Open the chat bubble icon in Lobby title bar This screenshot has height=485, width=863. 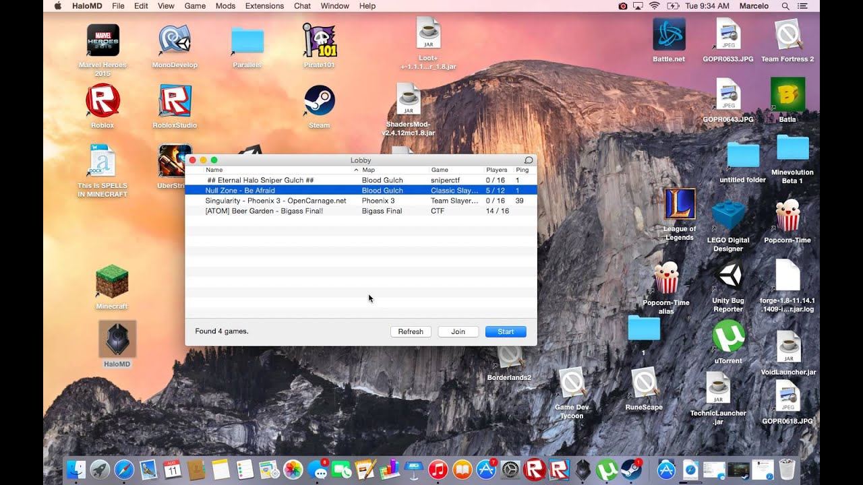(529, 160)
